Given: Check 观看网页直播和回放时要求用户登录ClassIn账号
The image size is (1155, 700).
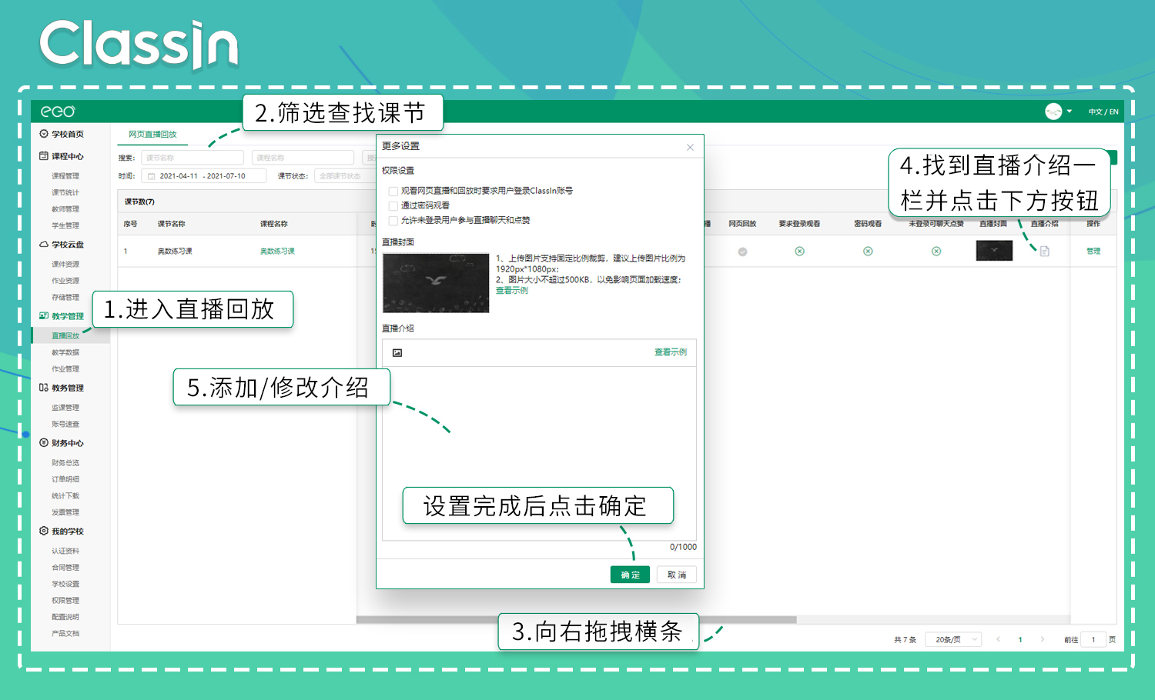Looking at the screenshot, I should 393,191.
